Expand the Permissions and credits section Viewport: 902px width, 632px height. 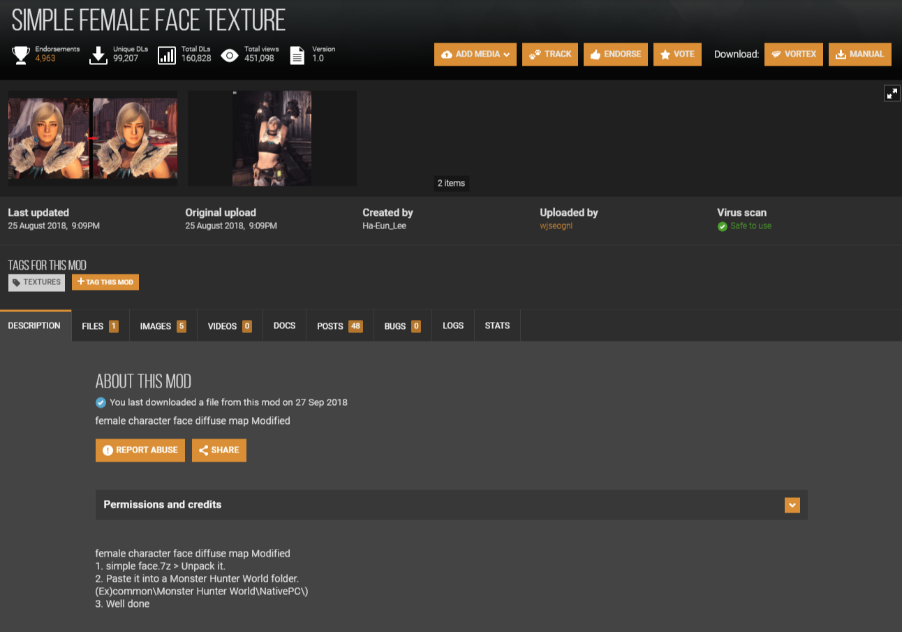click(x=792, y=505)
